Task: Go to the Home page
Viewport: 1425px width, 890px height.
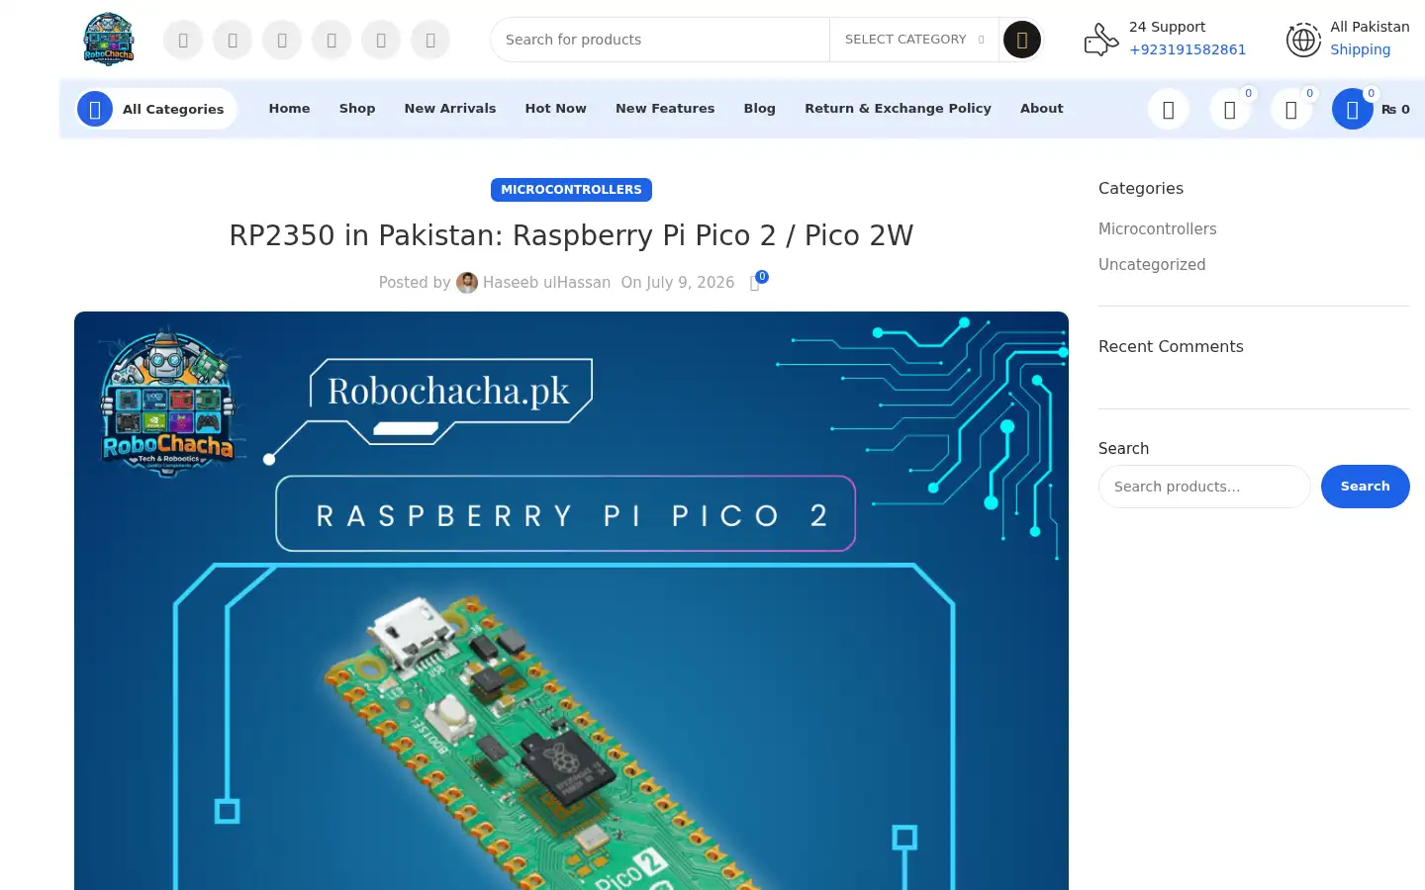Action: pos(289,109)
